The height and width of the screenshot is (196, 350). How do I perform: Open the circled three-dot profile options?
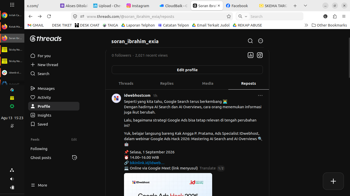click(x=261, y=41)
